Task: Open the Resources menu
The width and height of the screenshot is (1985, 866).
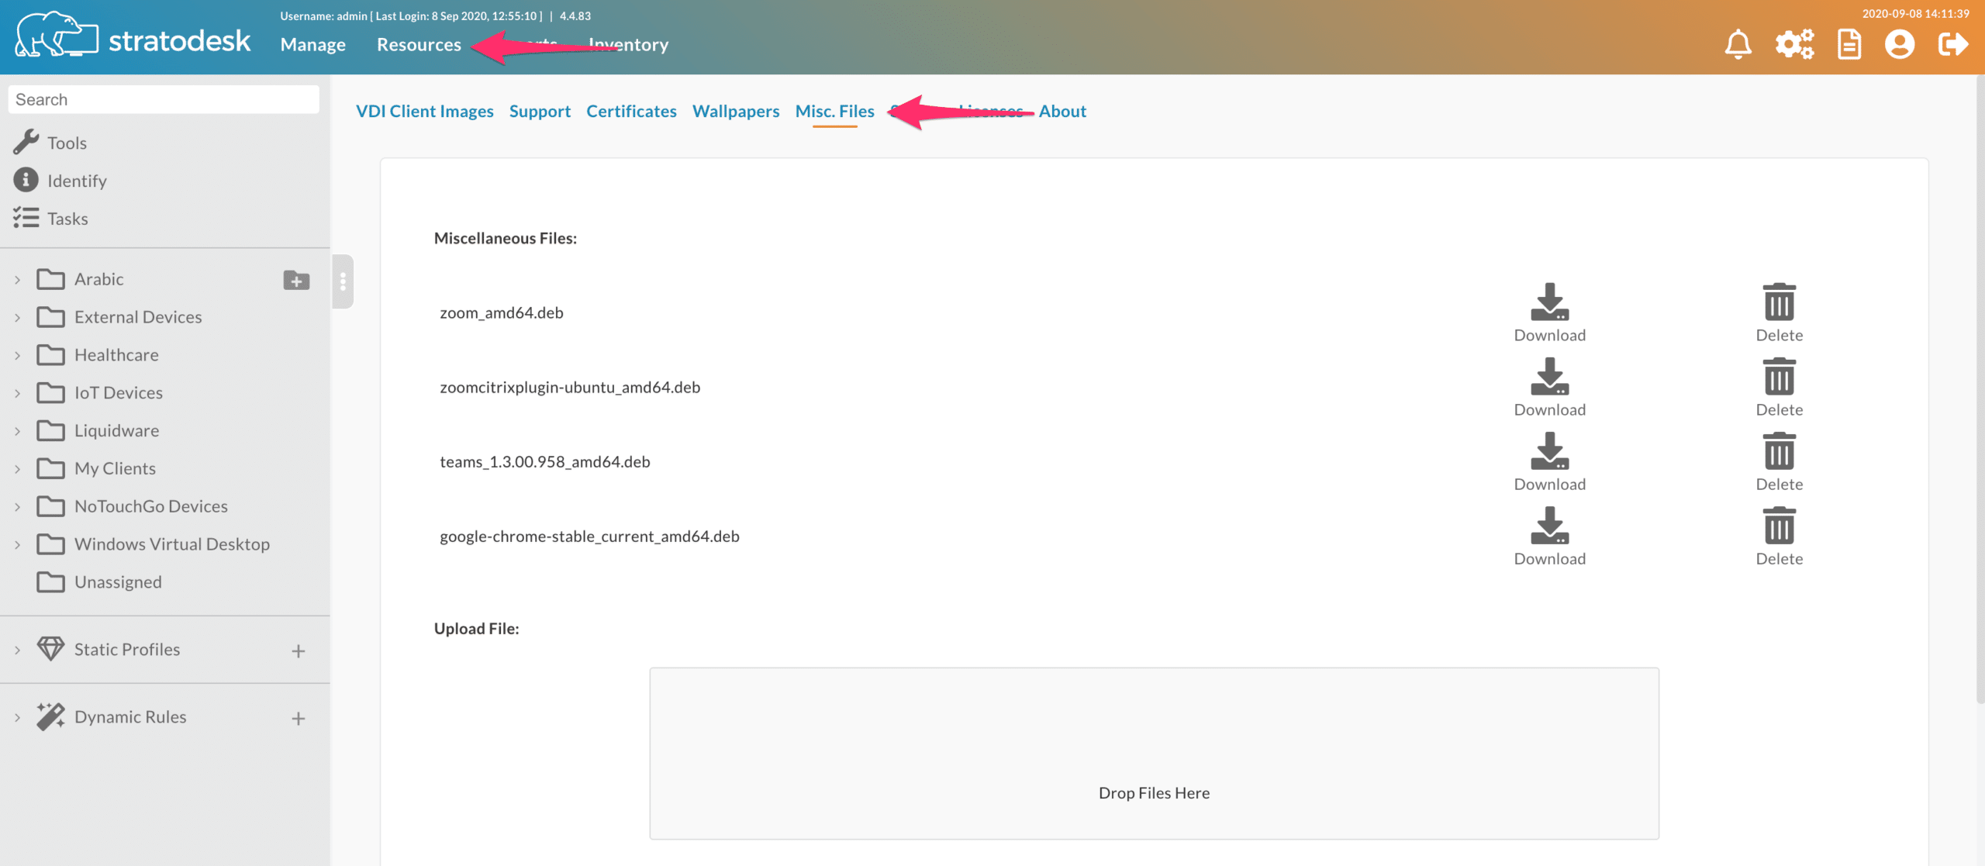Action: point(419,43)
